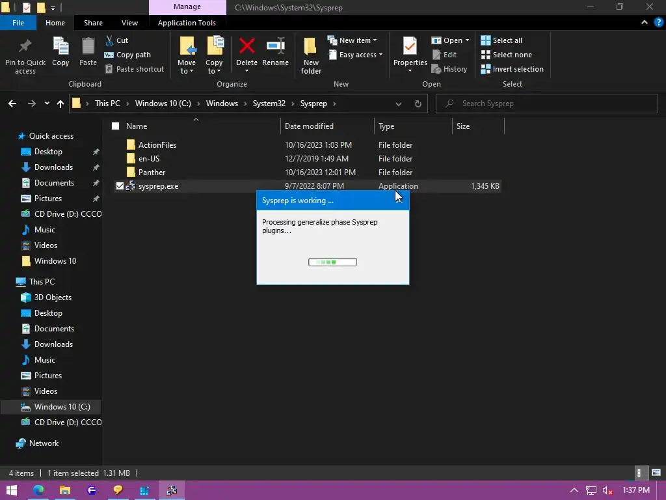Click History in the Open group

(449, 69)
